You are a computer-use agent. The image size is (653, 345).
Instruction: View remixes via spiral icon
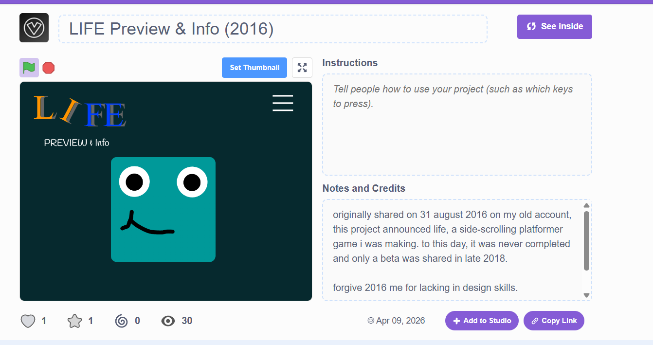click(122, 321)
